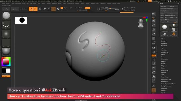Expand the UV Map section
Image resolution: width=181 pixels, height=101 pixels.
pyautogui.click(x=163, y=75)
